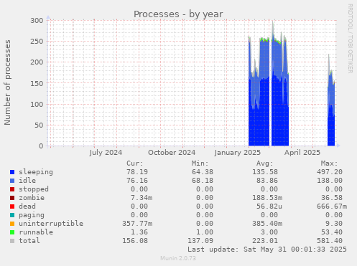Click the 'Processes - by year' title
357x266 pixels.
178,14
